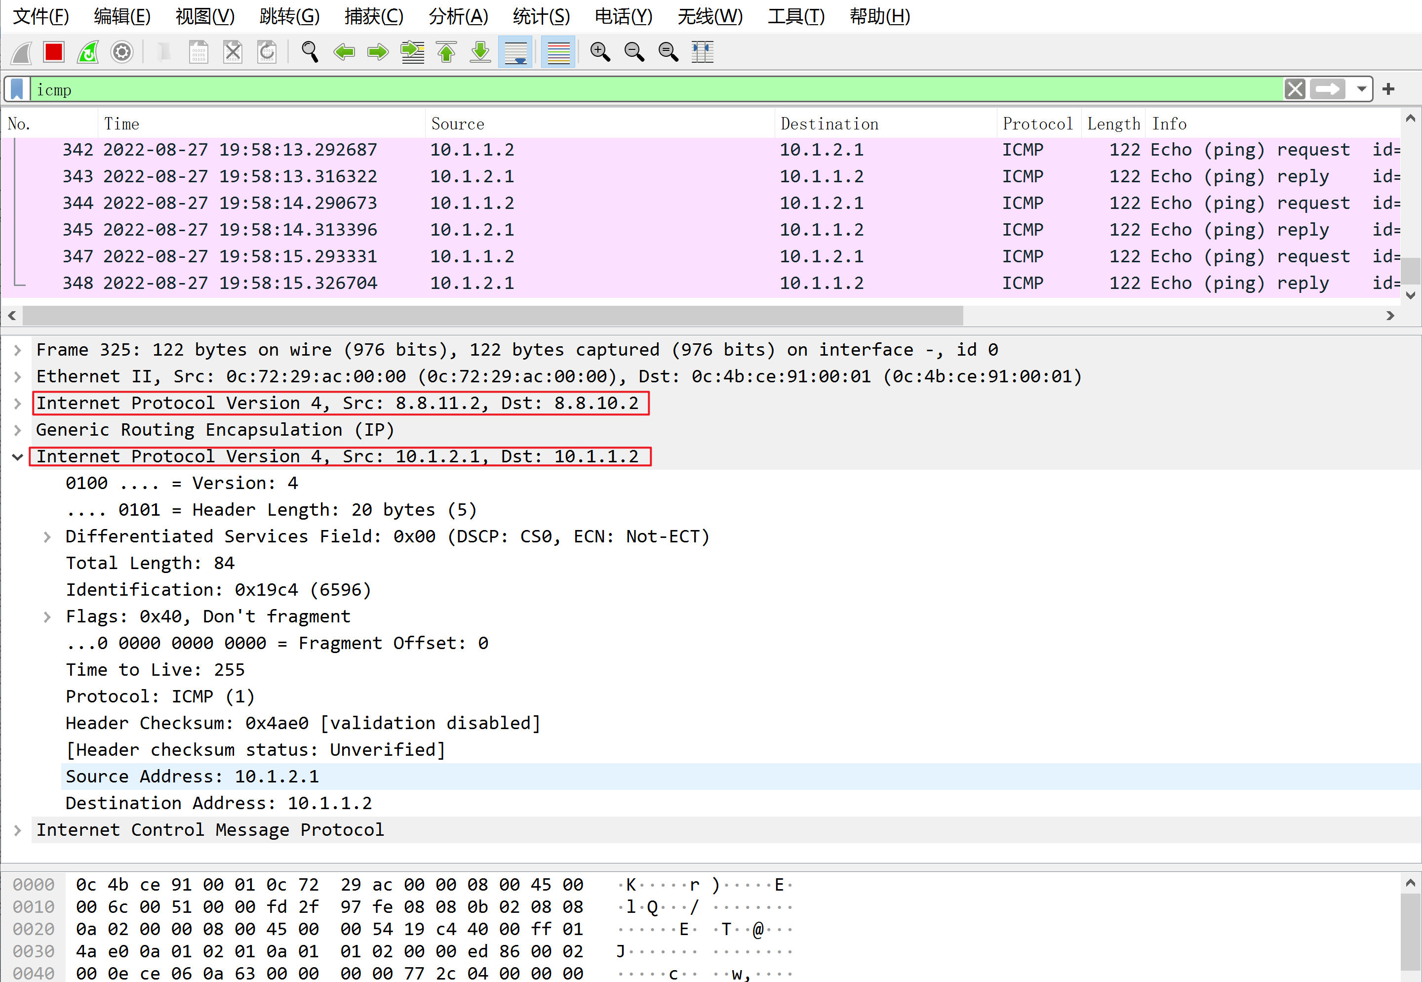Viewport: 1422px width, 982px height.
Task: Restart the current capture with green fin icon
Action: pyautogui.click(x=88, y=52)
